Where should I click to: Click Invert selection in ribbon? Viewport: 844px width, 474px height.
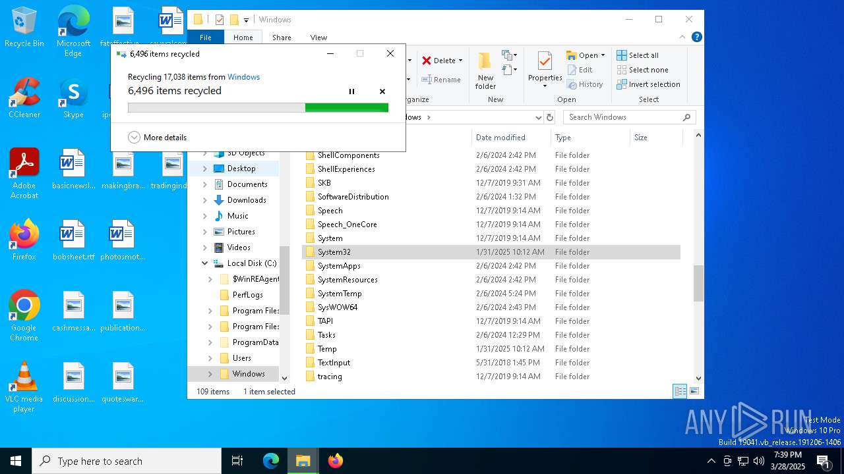point(648,84)
